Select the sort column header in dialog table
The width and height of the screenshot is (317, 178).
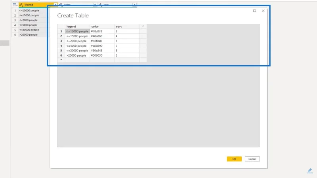click(x=127, y=27)
